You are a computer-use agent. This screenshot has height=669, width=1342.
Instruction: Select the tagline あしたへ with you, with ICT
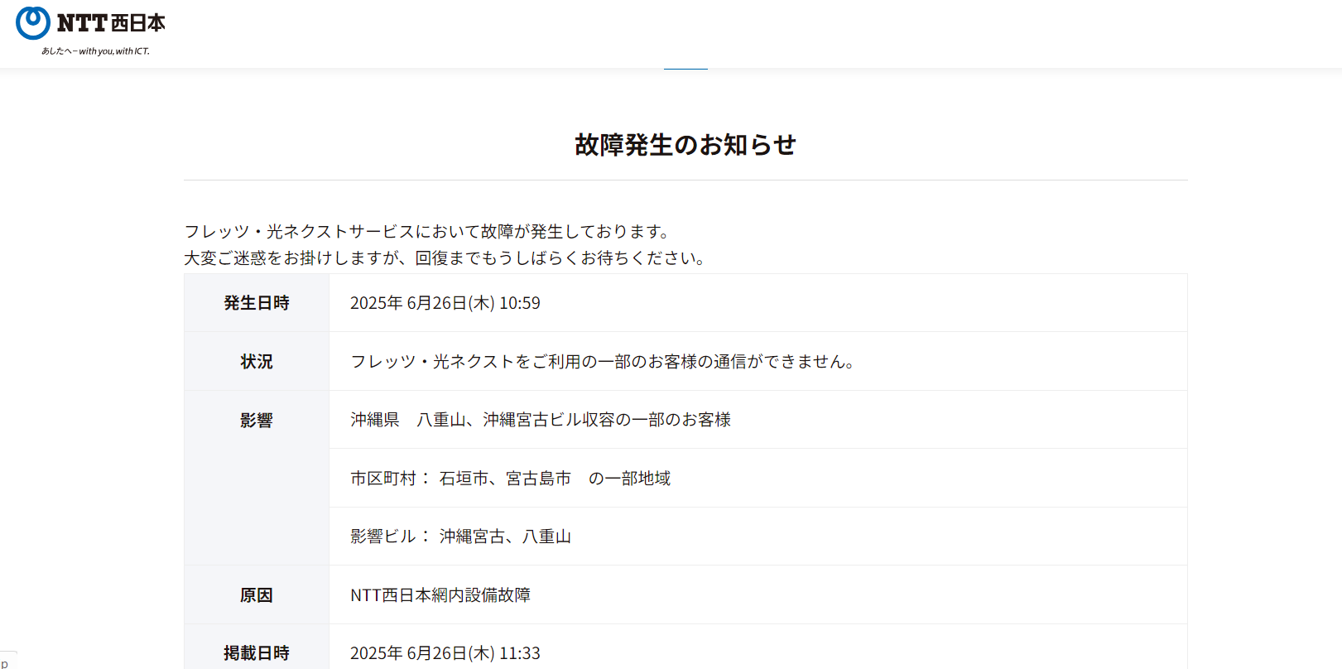click(x=95, y=51)
